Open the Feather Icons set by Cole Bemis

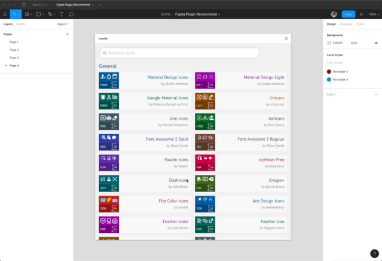click(145, 224)
